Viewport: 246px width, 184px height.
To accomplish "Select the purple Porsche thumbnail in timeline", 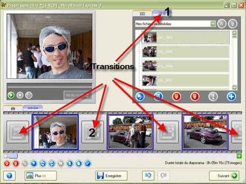I will [x=205, y=132].
